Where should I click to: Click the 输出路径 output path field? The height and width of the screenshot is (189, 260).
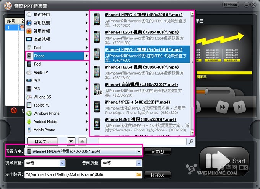click(x=83, y=175)
